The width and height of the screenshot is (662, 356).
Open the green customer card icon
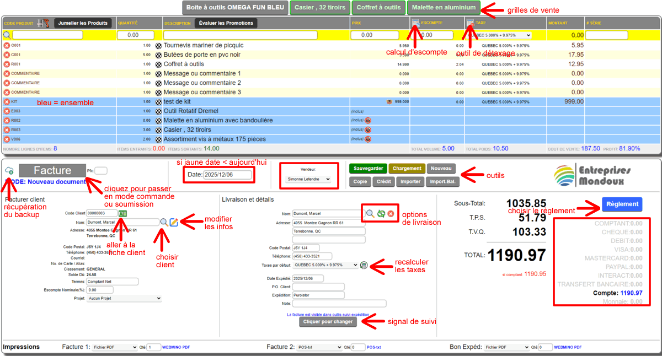[x=123, y=213]
